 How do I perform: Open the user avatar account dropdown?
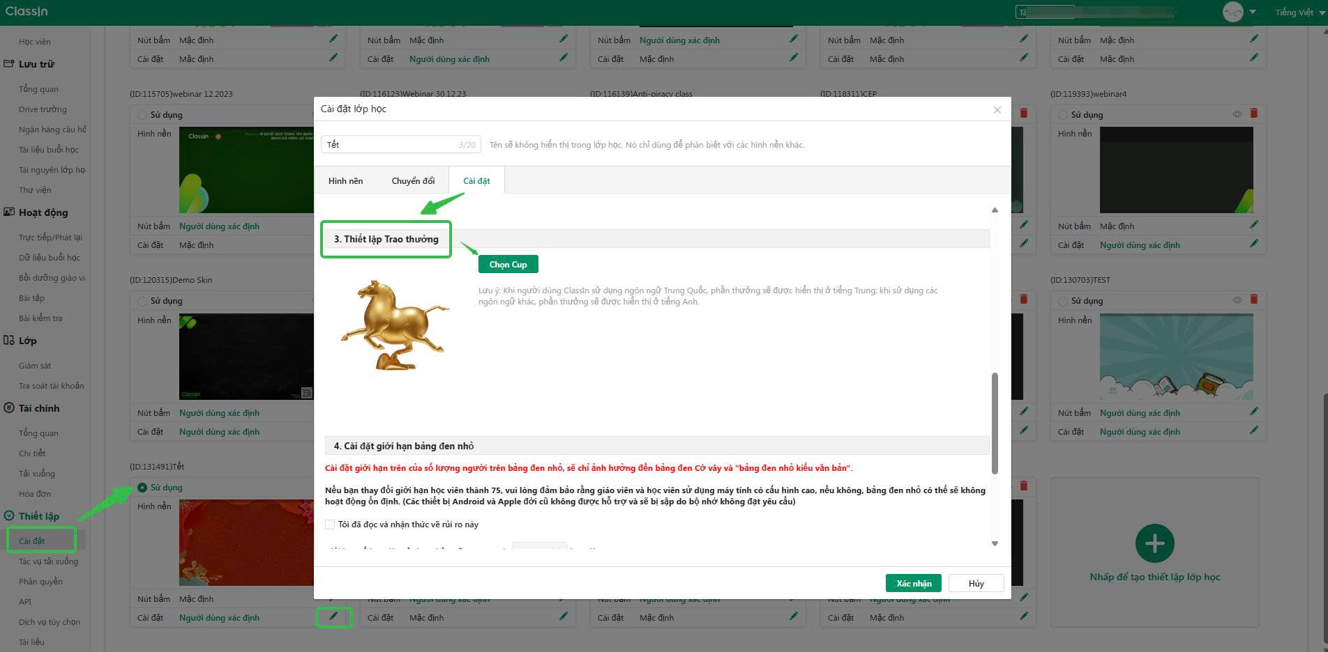pyautogui.click(x=1239, y=13)
